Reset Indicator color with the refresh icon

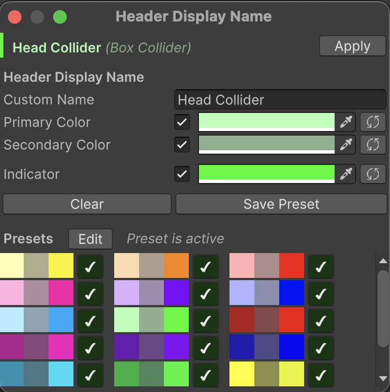point(372,174)
